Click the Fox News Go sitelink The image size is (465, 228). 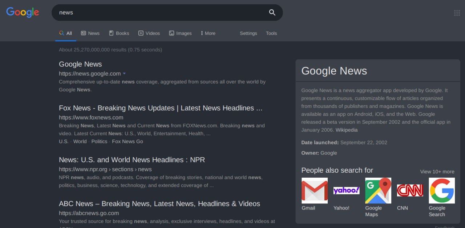128,142
